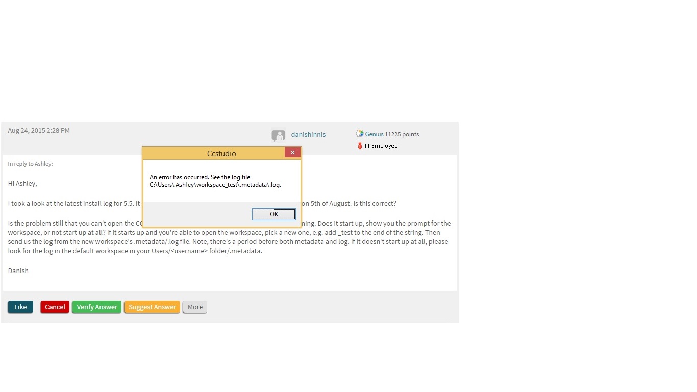
Task: Open the Genius rank link
Action: coord(374,134)
